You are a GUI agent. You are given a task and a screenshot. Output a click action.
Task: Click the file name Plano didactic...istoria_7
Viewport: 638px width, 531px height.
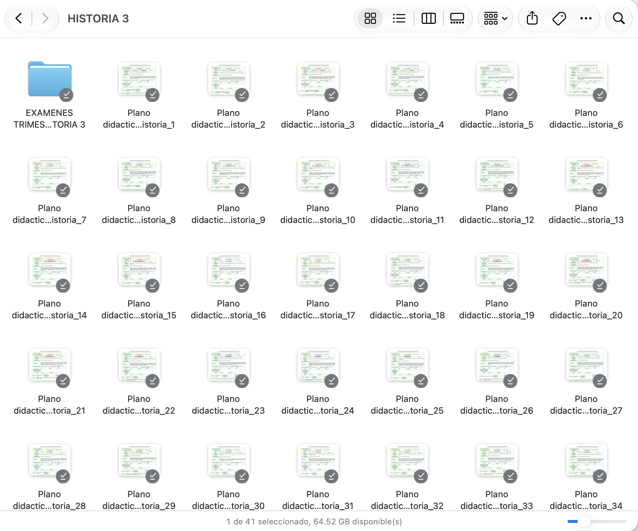point(49,214)
